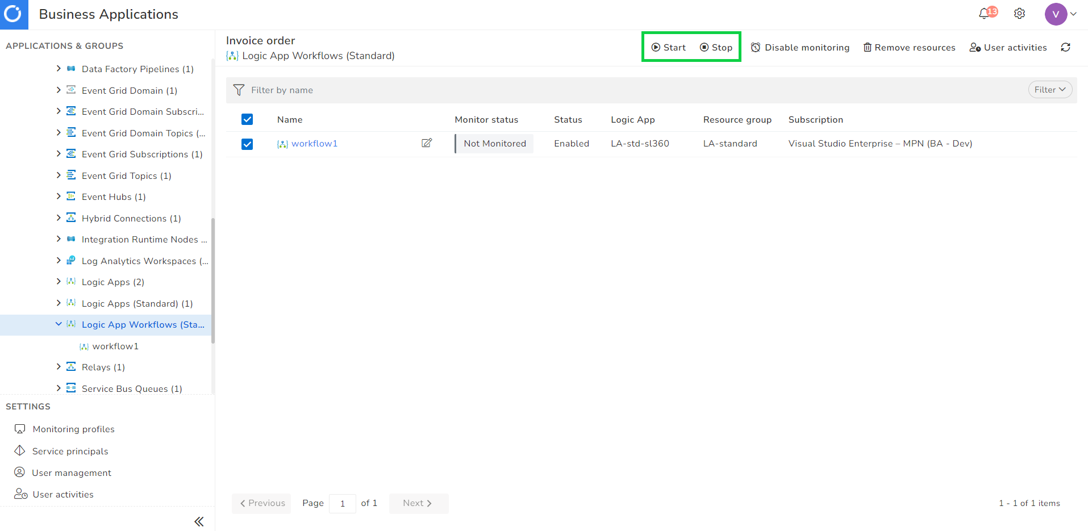Uncheck the workflow1 row checkbox
This screenshot has width=1088, height=531.
[x=247, y=144]
